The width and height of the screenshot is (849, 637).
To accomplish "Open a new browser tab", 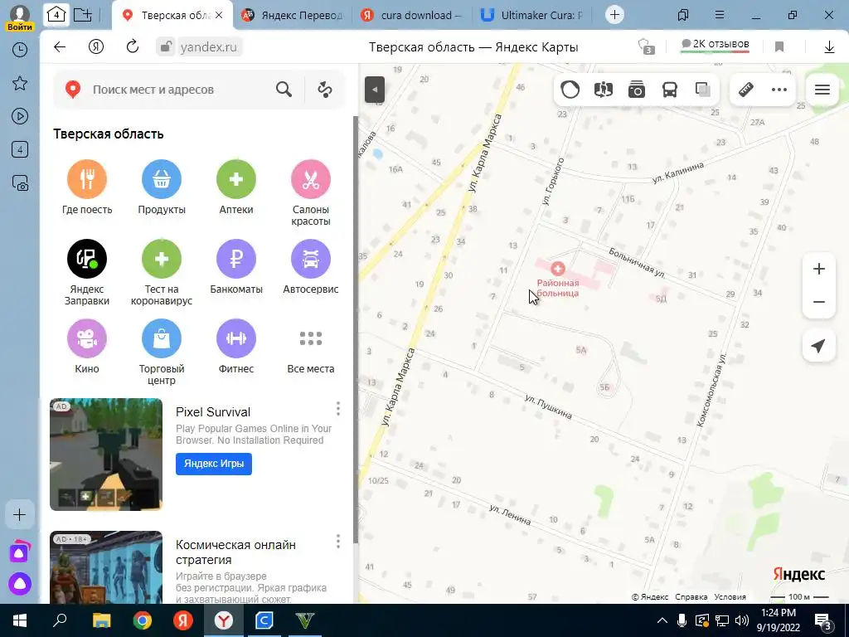I will click(x=614, y=15).
